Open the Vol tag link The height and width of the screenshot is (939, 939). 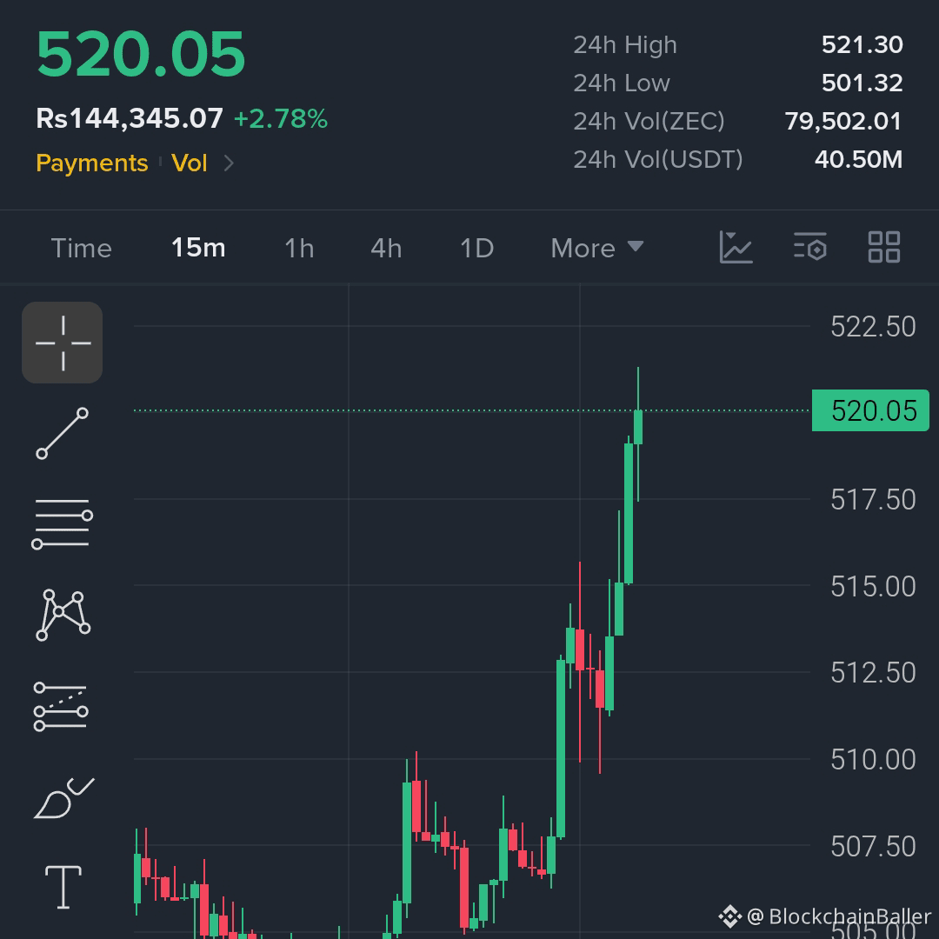click(x=190, y=163)
